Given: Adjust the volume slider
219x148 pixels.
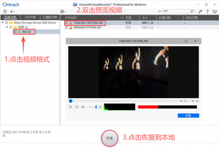Looking at the screenshot, I should (x=91, y=107).
